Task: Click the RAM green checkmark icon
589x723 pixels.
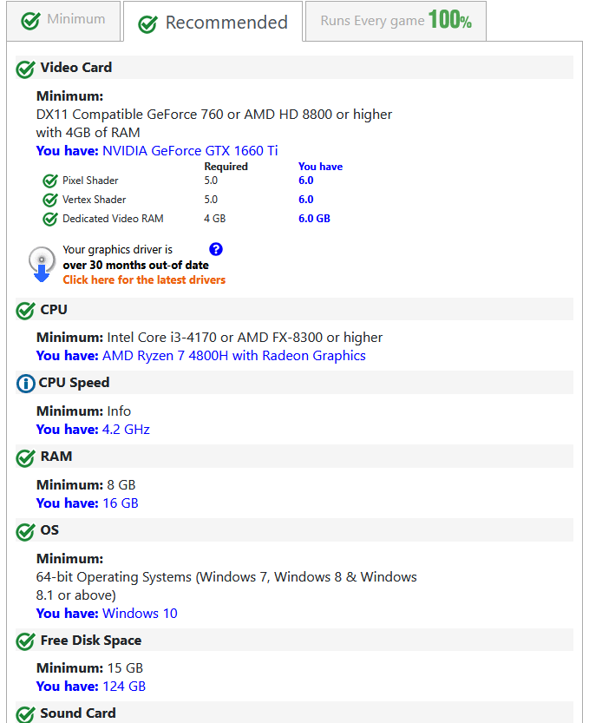Action: click(25, 458)
